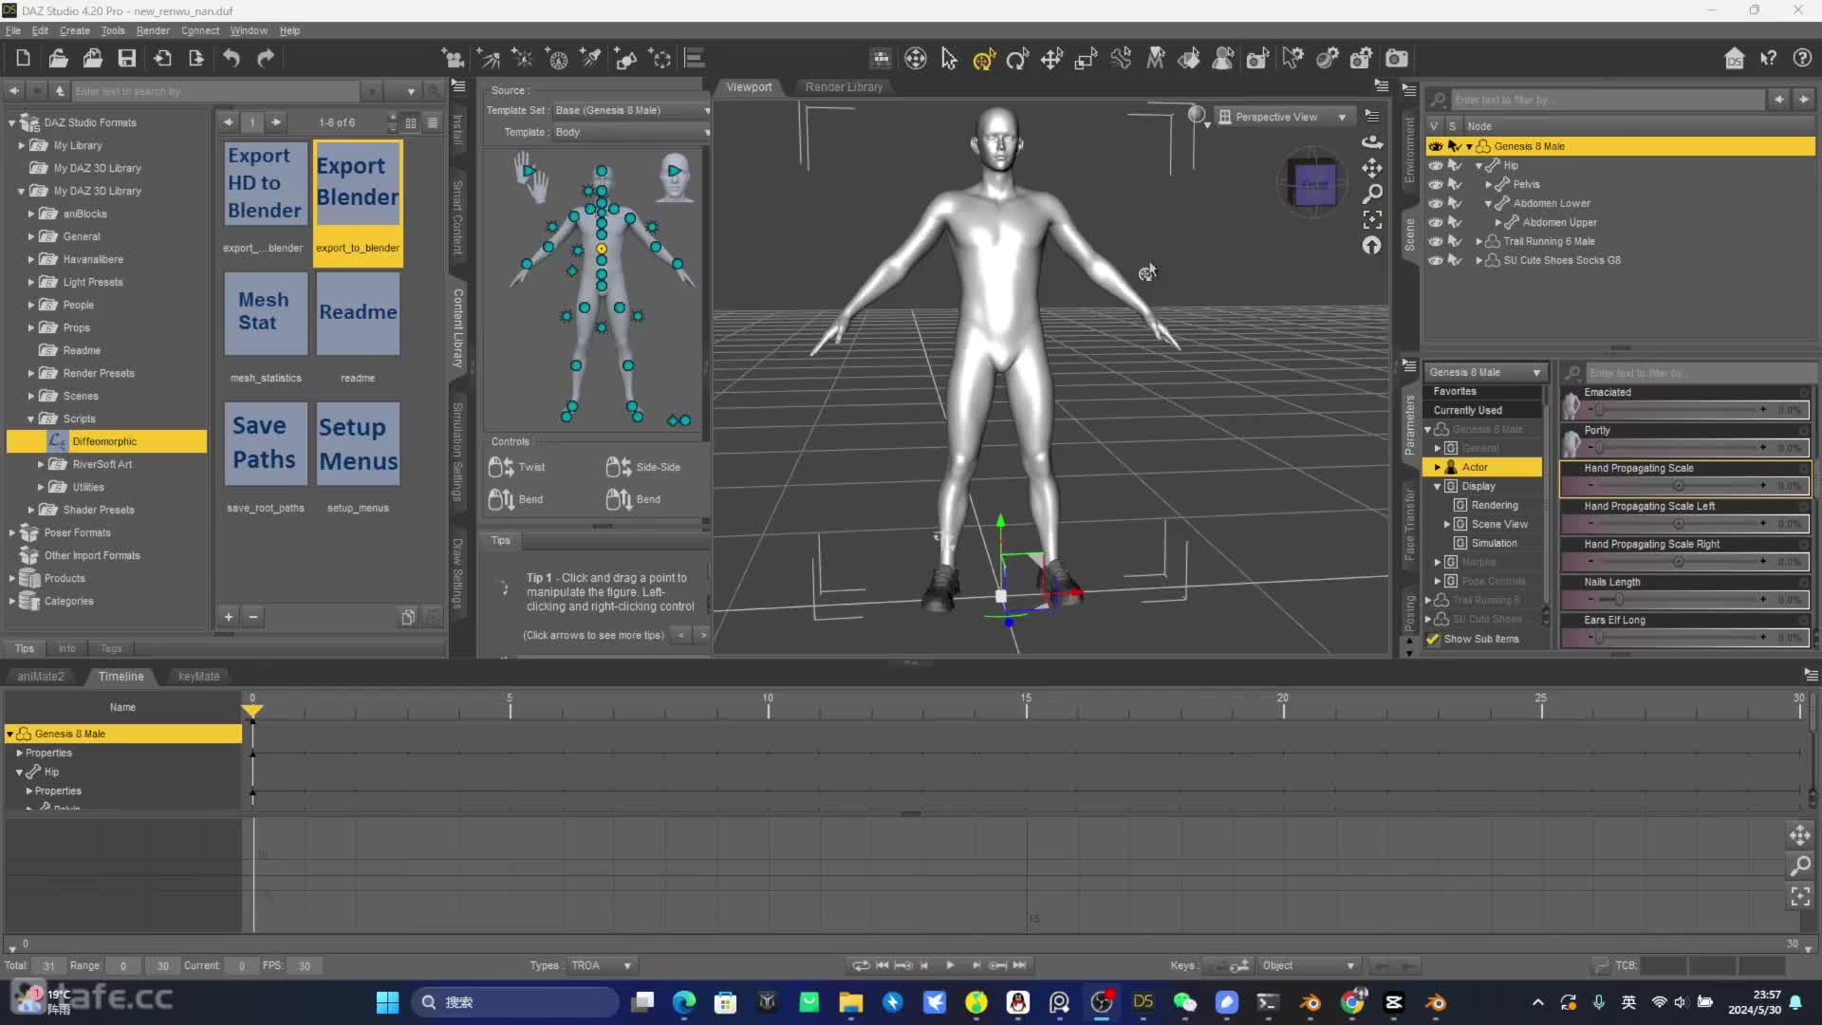
Task: Click the viewport reset camera icon
Action: click(x=1372, y=245)
